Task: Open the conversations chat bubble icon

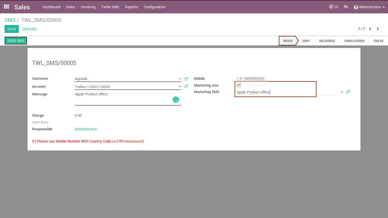Action: (x=346, y=7)
